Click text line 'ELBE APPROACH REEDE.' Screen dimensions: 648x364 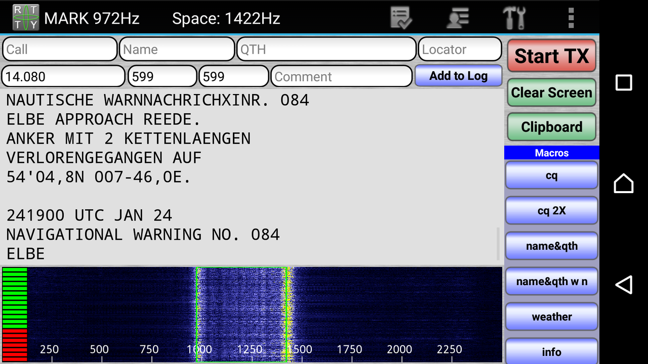click(x=103, y=119)
